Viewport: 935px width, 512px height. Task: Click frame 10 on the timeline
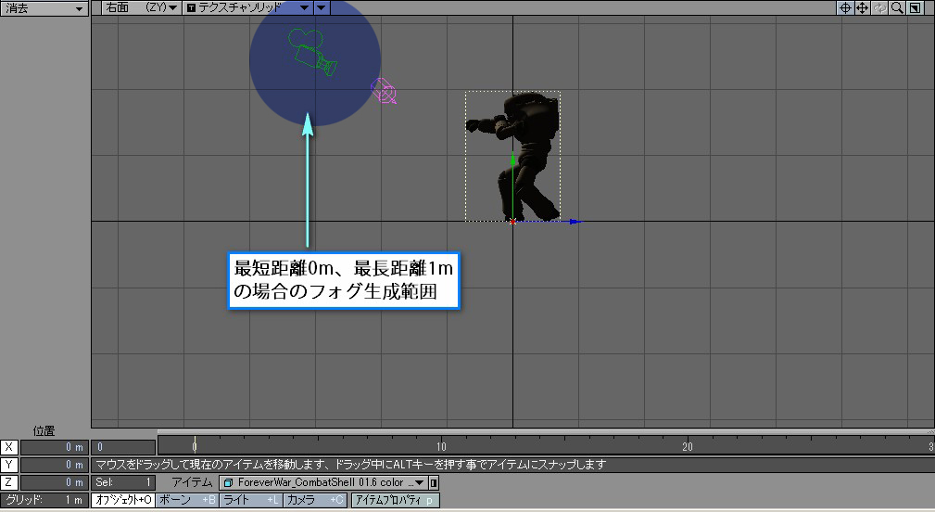tap(441, 446)
